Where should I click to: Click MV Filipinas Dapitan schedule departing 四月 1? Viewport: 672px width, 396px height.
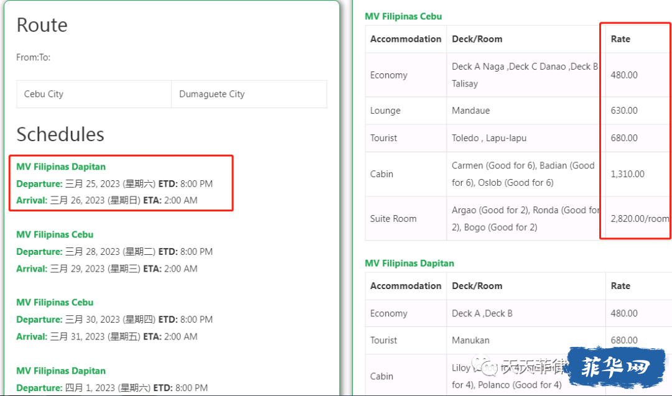(61, 371)
